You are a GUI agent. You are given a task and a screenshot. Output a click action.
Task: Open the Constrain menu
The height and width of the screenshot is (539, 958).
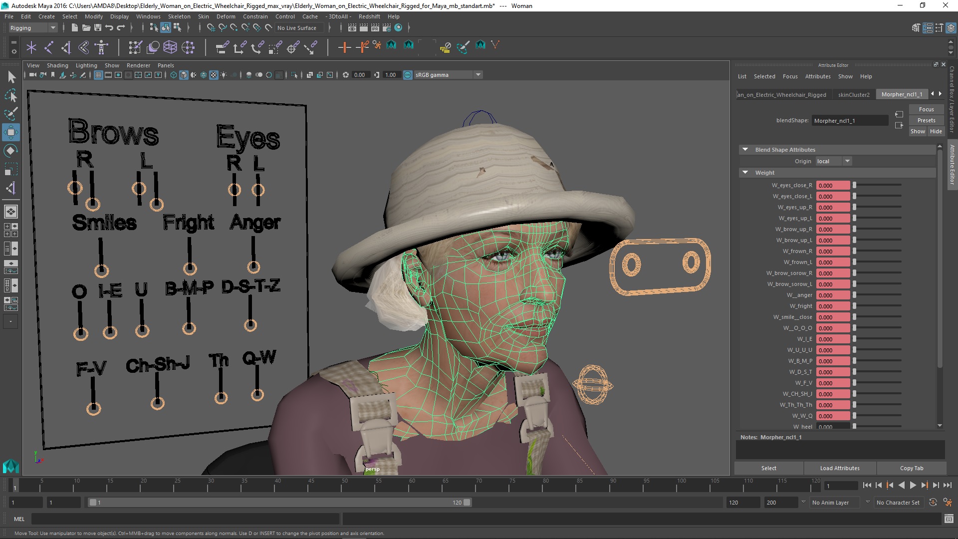coord(255,16)
